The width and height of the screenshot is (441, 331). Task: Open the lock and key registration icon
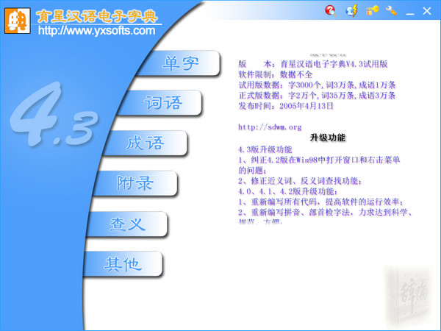tap(373, 10)
